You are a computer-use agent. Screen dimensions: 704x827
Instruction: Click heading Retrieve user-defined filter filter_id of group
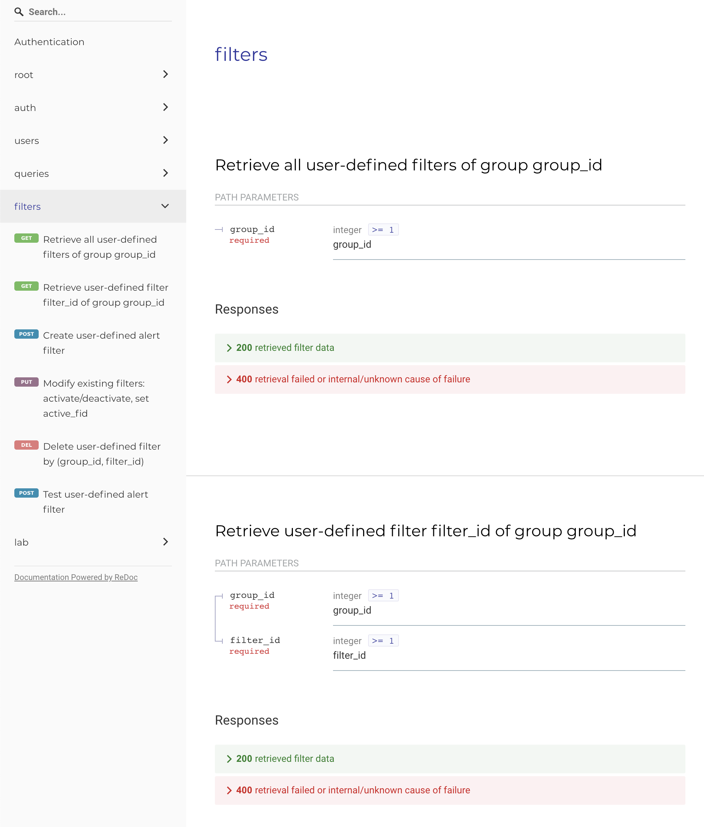point(425,531)
